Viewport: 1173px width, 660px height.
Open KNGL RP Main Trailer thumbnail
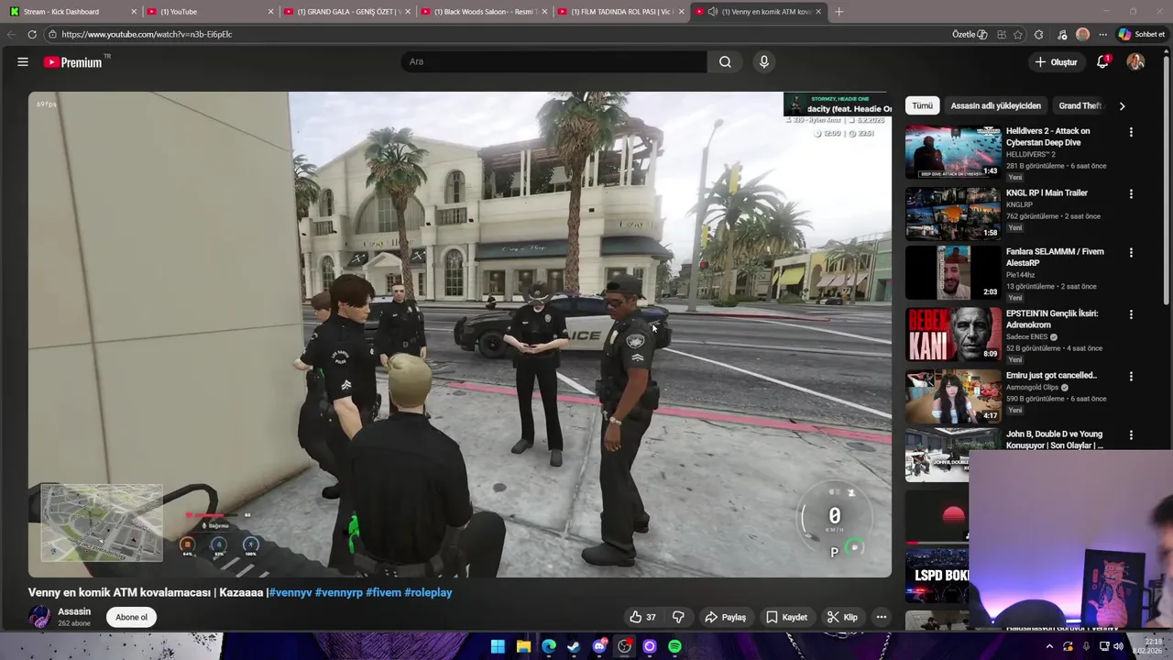tap(953, 214)
